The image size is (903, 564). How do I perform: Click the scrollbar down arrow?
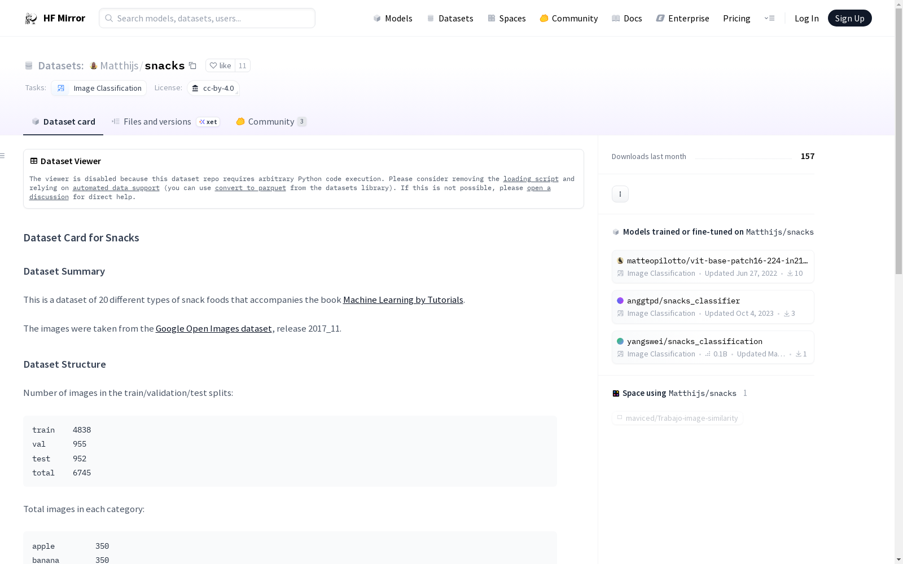click(898, 559)
